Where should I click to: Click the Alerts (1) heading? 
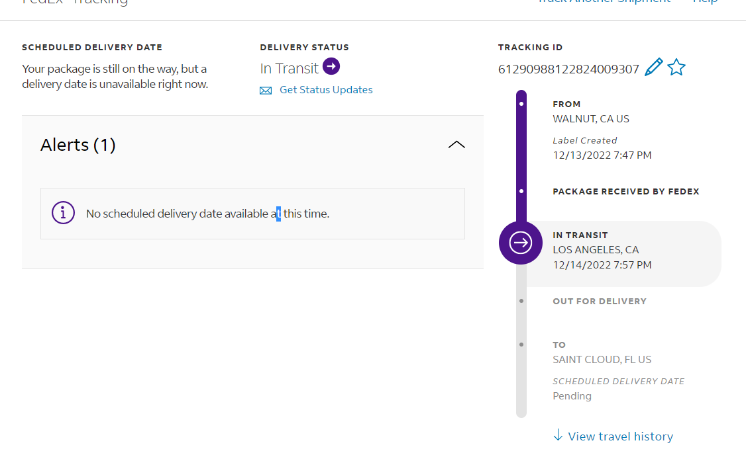click(x=78, y=145)
